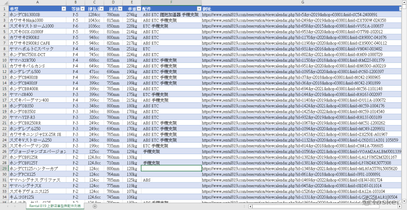Add a new sheet with the plus button
Viewport: 407px width, 210px height.
click(x=95, y=206)
